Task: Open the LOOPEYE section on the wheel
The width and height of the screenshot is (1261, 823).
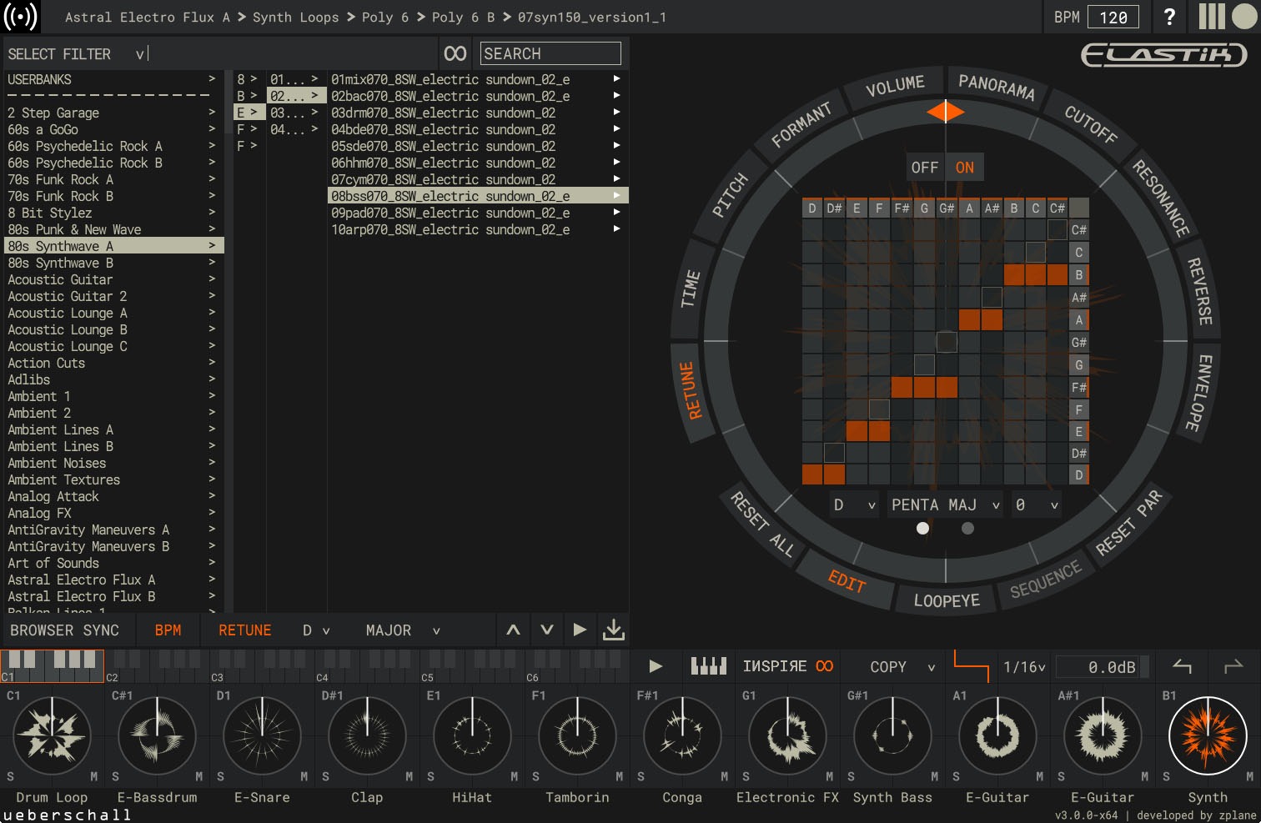Action: pos(945,599)
